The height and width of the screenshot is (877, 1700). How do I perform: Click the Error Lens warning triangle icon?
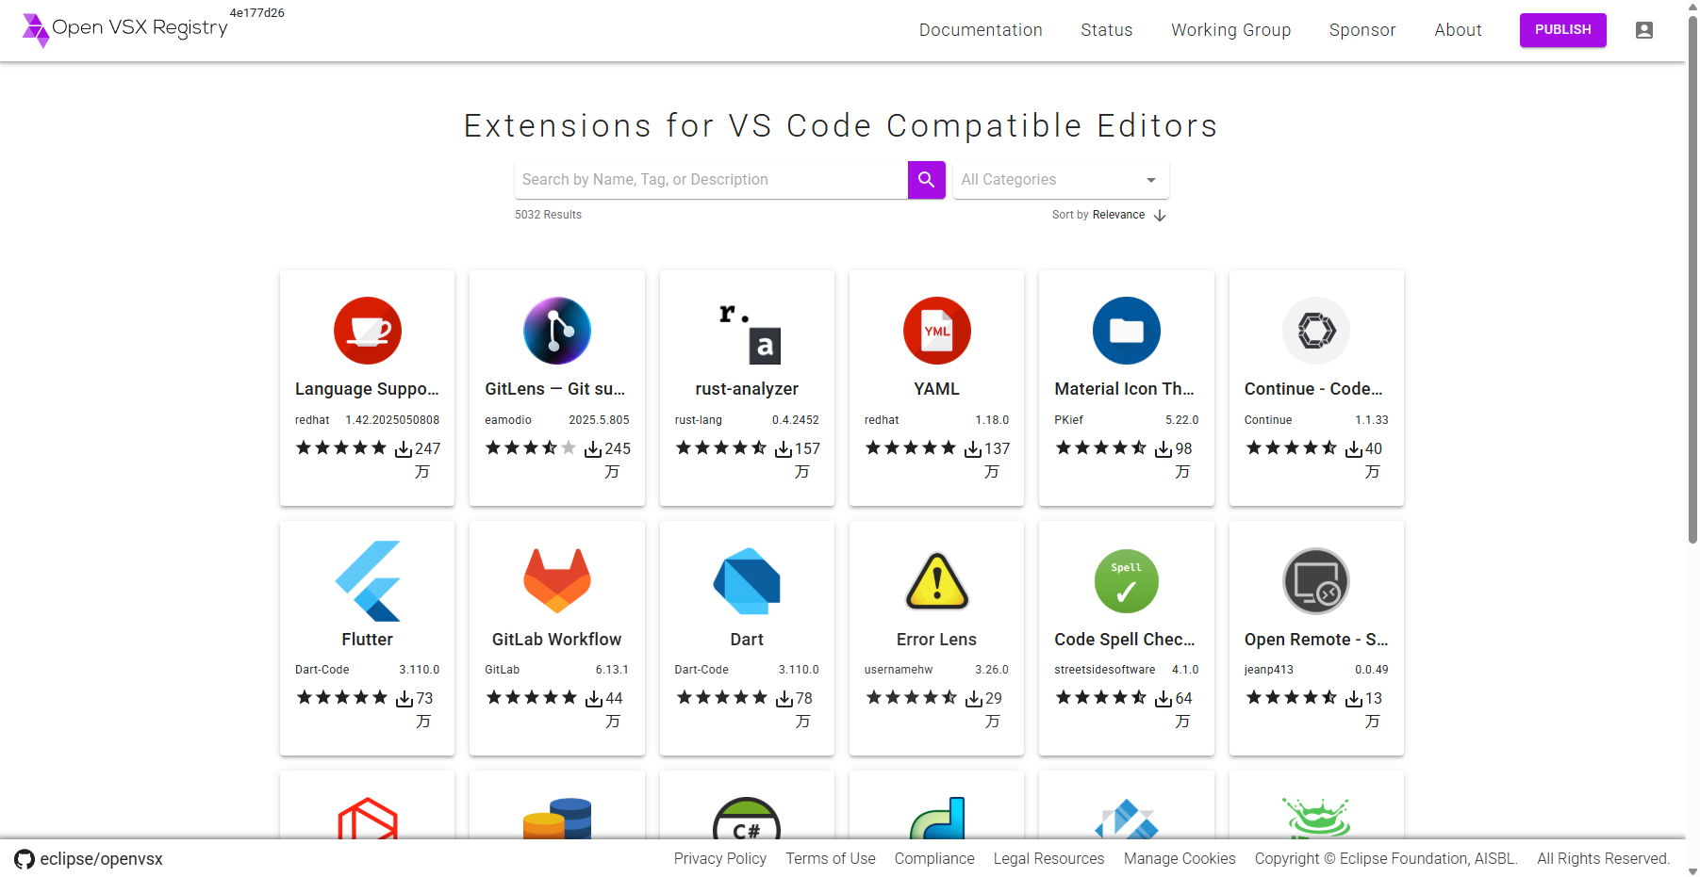937,581
